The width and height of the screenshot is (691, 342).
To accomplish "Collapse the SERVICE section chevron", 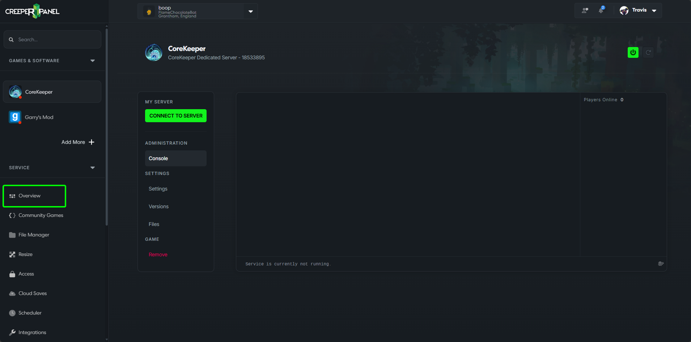I will (93, 167).
